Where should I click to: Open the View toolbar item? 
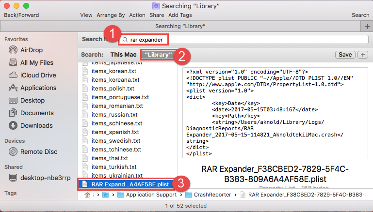point(86,15)
